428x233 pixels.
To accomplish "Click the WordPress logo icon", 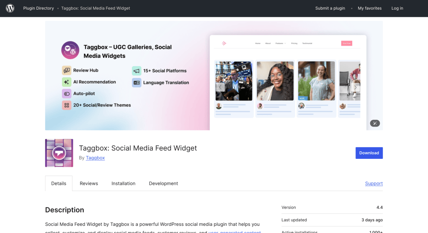I will point(10,8).
